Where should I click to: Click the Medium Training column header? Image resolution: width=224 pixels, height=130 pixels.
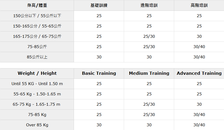(x=149, y=73)
